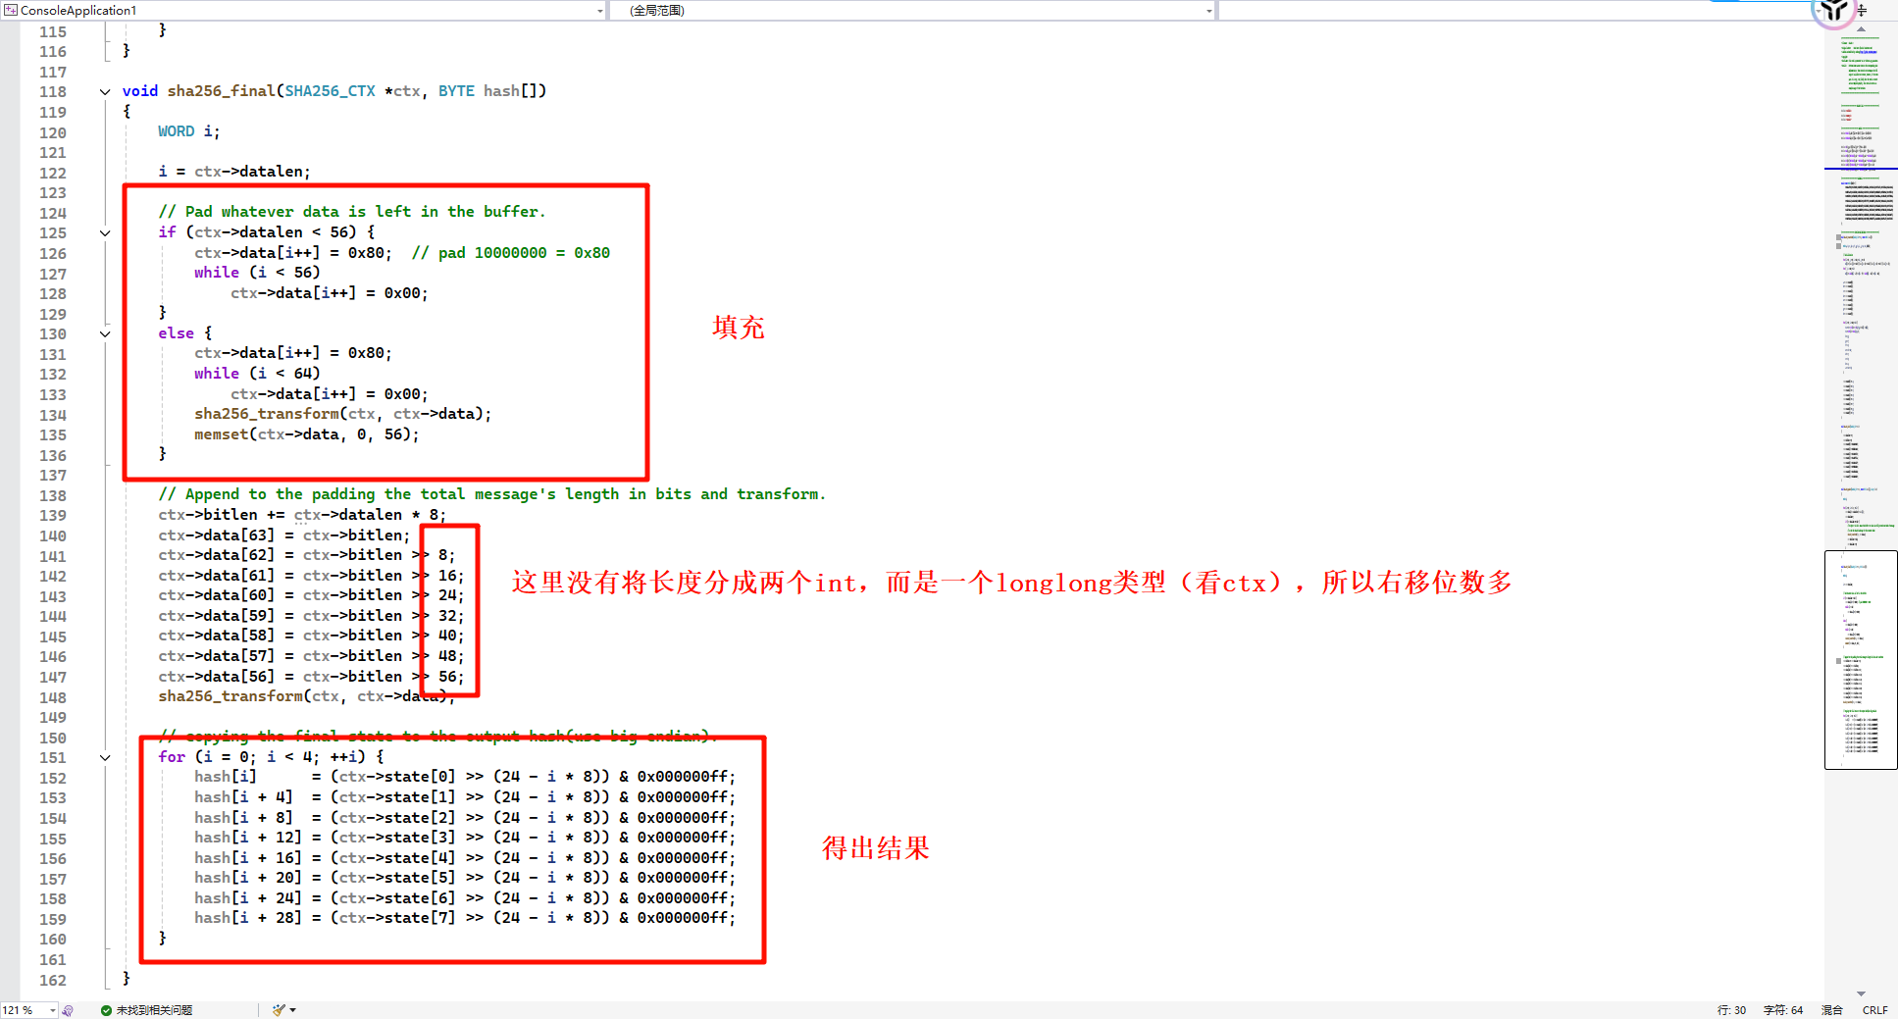Screen dimensions: 1898x1019
Task: Open the ConsoleApplication1 project dropdown
Action: coord(599,11)
